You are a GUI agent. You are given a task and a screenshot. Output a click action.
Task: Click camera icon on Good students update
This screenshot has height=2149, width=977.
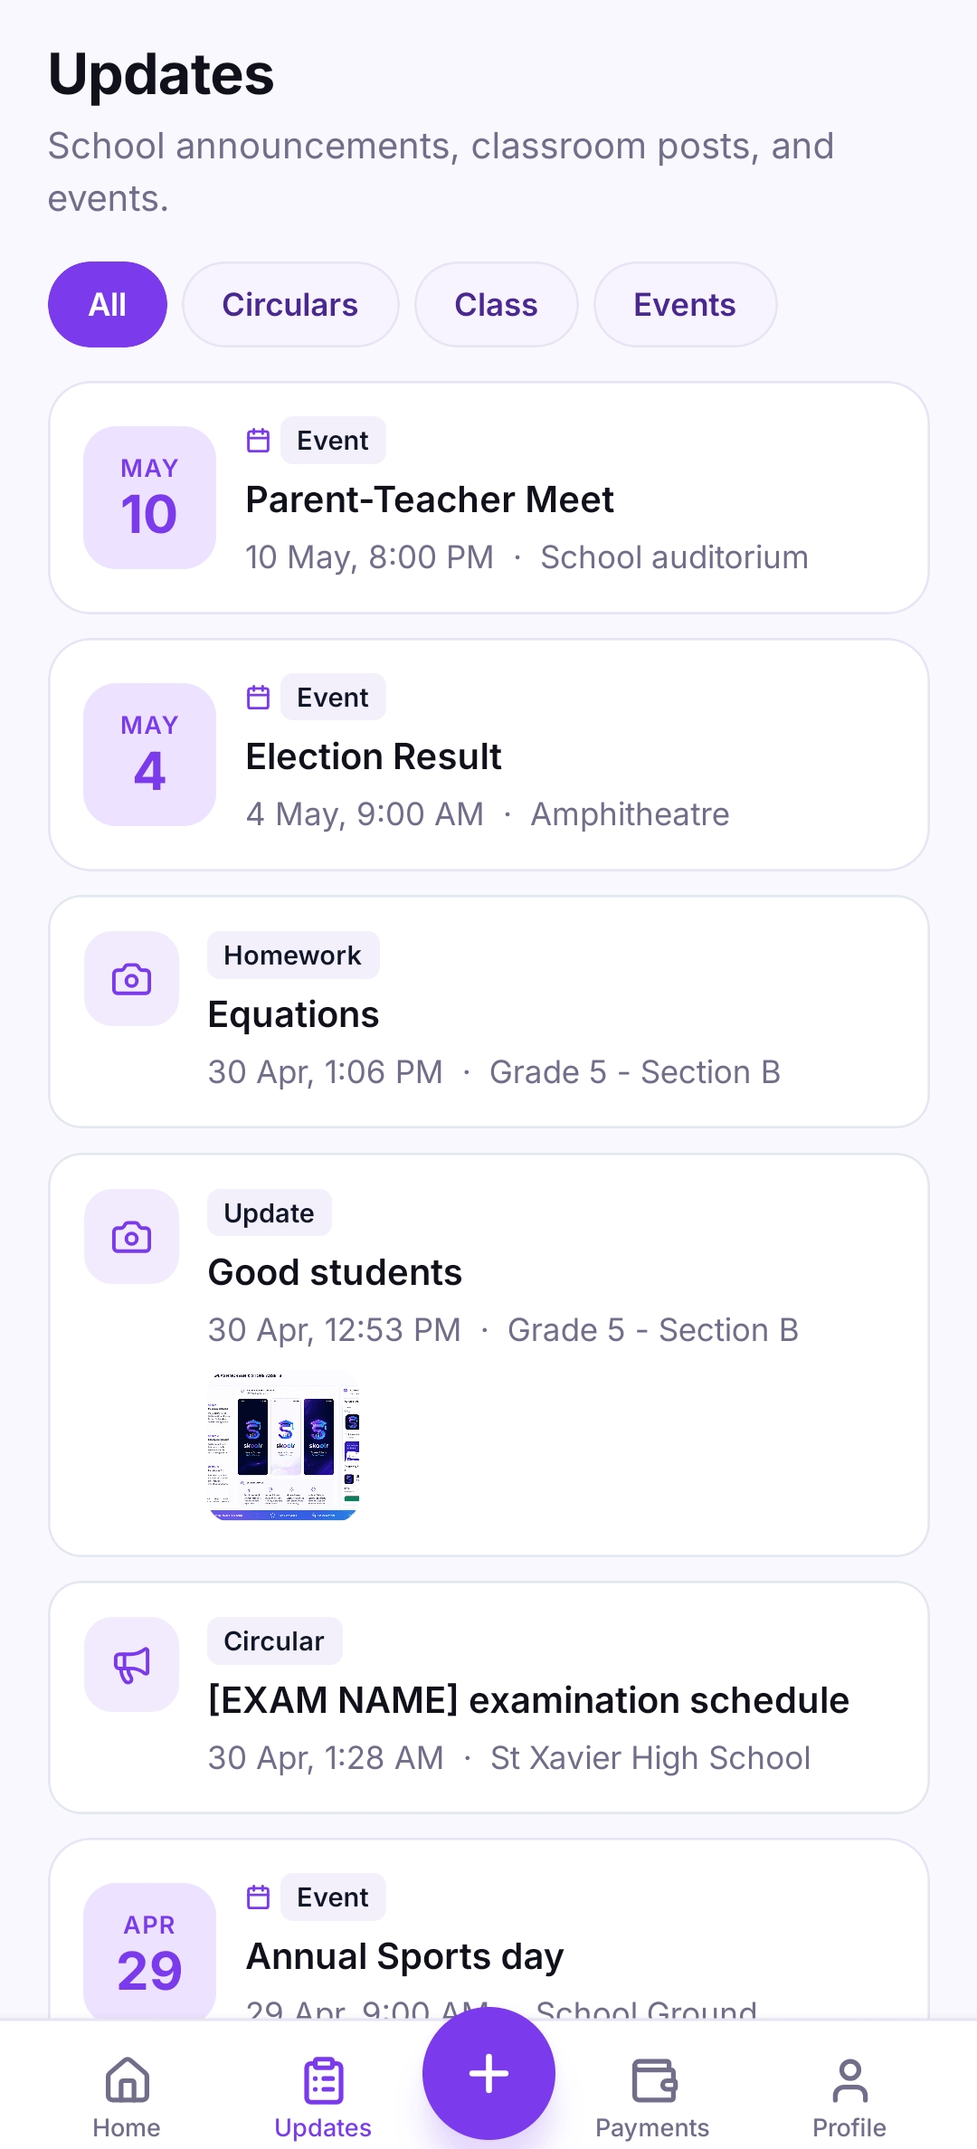[131, 1236]
